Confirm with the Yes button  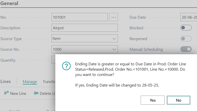point(153,100)
